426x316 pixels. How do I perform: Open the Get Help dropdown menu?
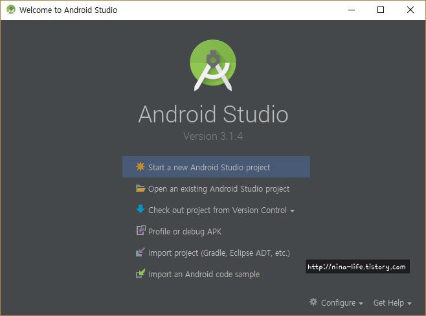click(x=392, y=302)
